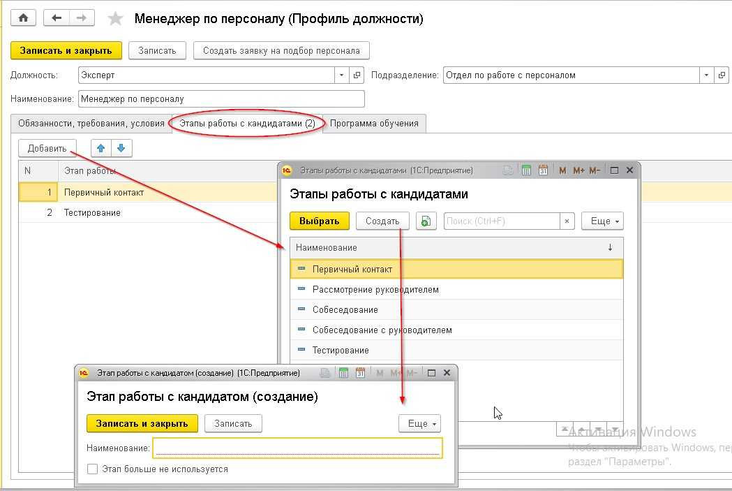The image size is (732, 491).
Task: Click the Home icon in the top bar
Action: [22, 18]
